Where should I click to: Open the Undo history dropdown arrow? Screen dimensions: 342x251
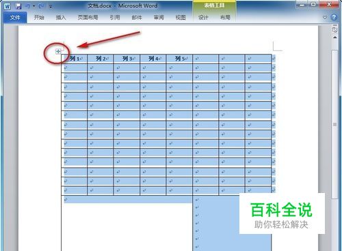tap(34, 6)
